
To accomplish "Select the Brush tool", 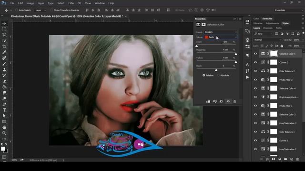I will [4, 64].
